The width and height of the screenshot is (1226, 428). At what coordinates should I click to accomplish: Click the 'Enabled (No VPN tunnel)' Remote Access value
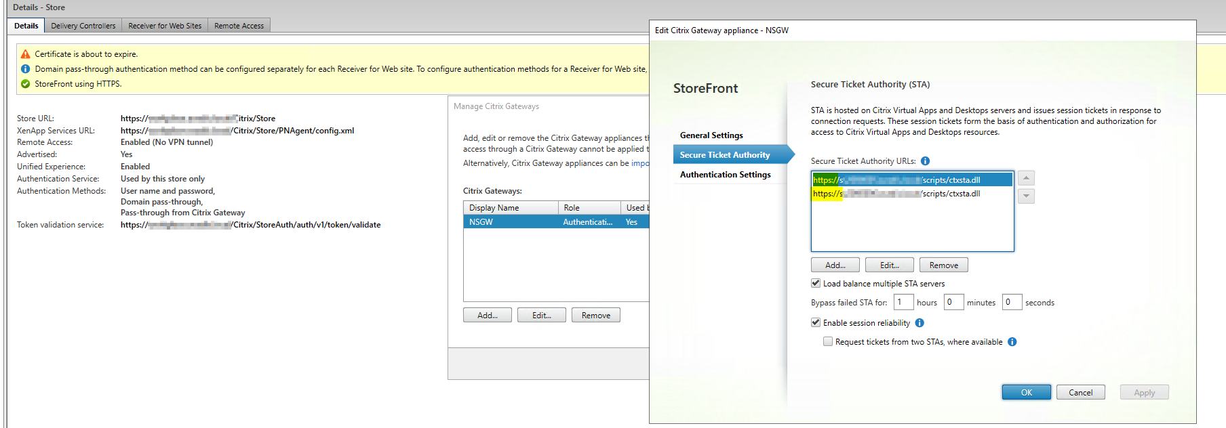(167, 142)
